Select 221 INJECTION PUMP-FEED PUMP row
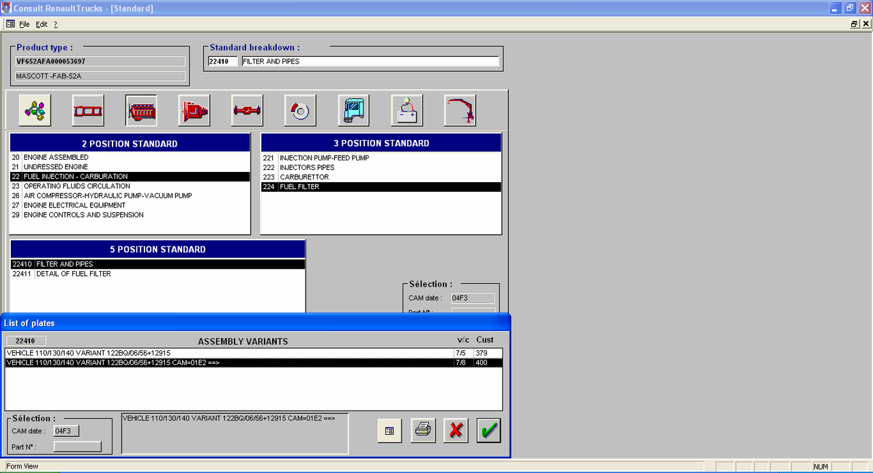Viewport: 873px width, 473px height. (381, 158)
